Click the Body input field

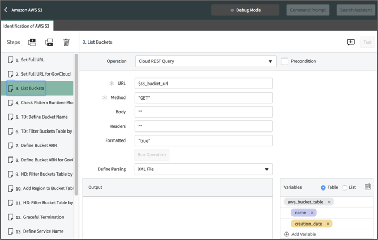(204, 112)
